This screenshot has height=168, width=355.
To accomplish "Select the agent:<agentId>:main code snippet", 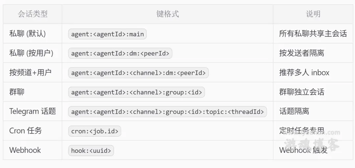I will pos(107,34).
